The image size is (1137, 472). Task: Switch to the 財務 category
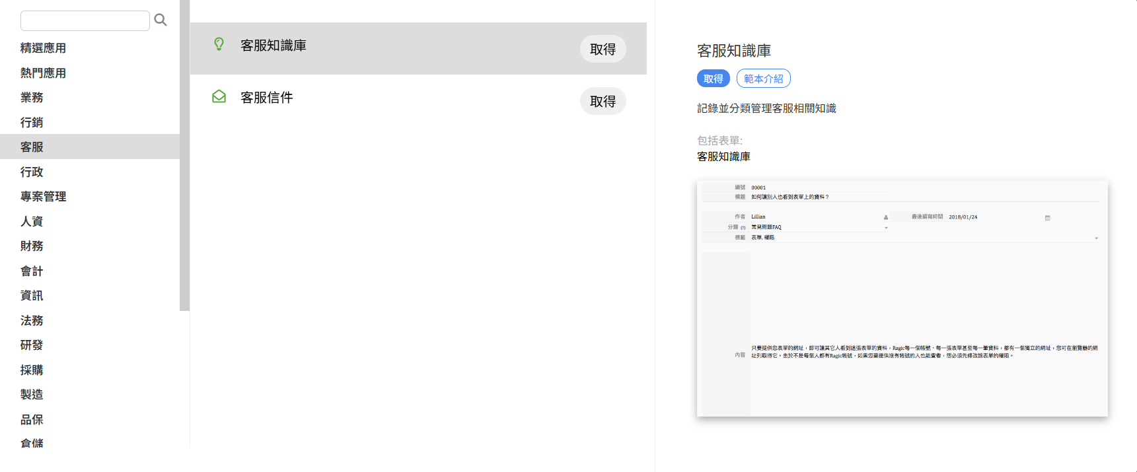[x=32, y=246]
